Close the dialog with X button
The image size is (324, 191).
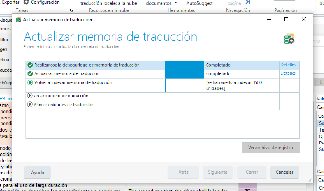[x=304, y=19]
